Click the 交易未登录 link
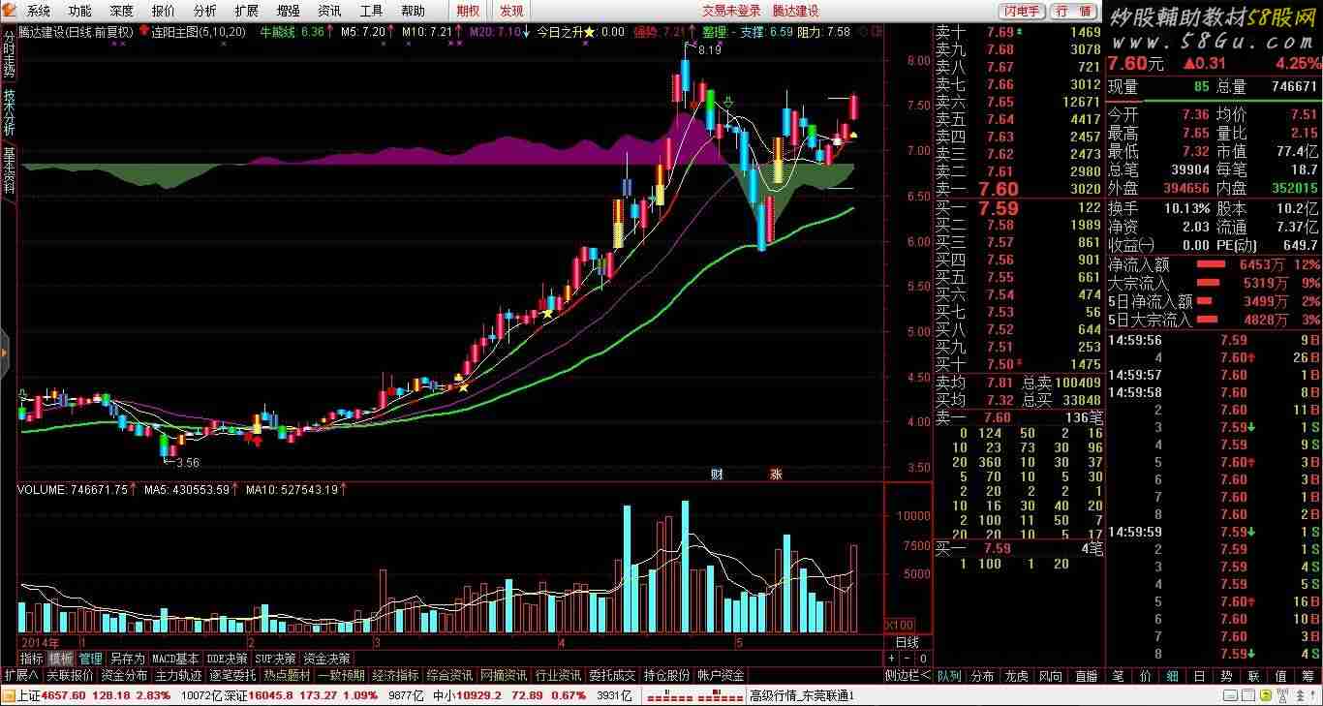Viewport: 1323px width, 706px height. (x=731, y=11)
